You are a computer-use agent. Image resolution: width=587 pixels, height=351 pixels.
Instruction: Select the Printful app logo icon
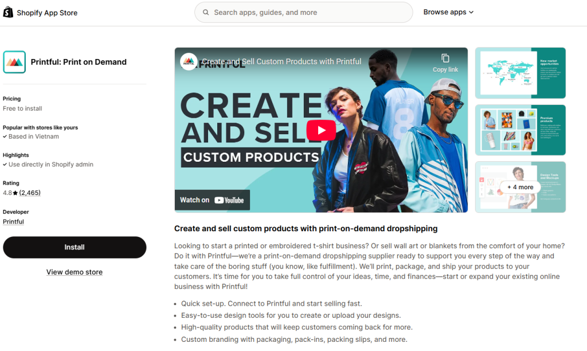(14, 61)
